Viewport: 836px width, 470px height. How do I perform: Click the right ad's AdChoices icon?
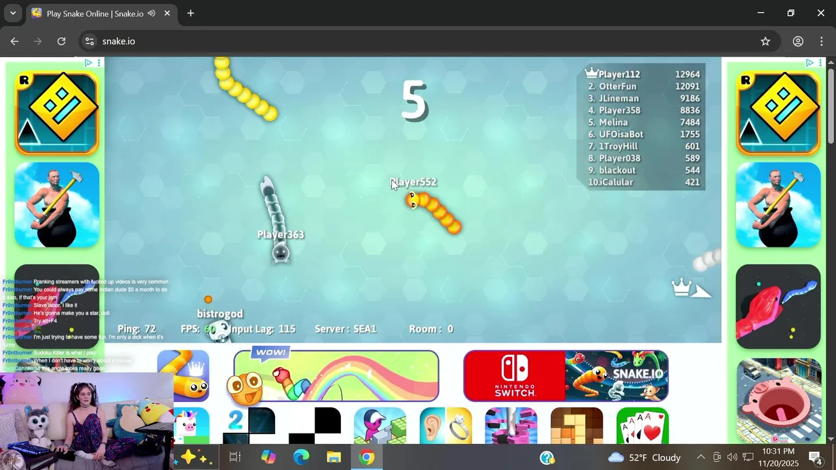click(810, 63)
